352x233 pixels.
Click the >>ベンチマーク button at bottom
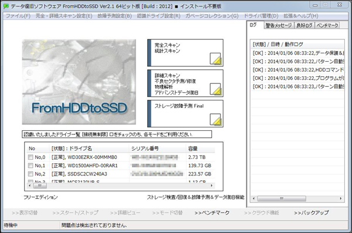(x=212, y=213)
